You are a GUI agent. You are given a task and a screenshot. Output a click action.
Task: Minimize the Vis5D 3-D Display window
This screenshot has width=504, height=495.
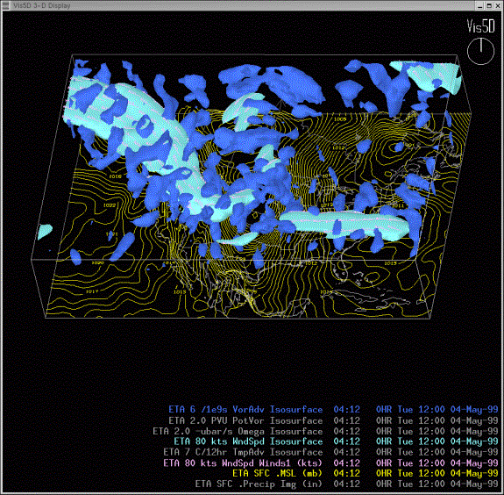[x=480, y=6]
